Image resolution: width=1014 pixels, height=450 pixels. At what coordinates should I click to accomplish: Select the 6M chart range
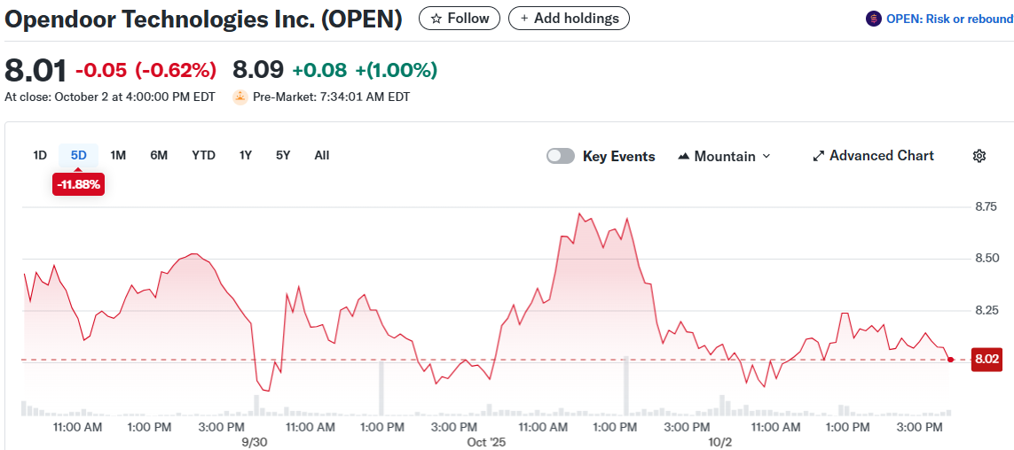pyautogui.click(x=159, y=155)
